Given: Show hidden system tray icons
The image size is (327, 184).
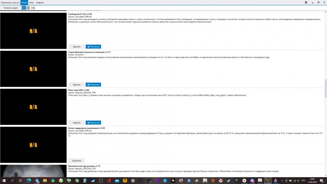Looking at the screenshot, I should [282, 181].
